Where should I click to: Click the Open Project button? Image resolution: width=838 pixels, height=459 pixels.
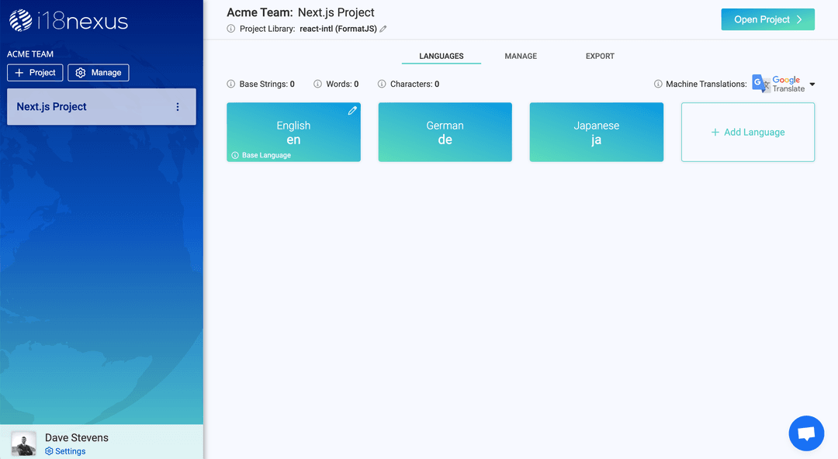coord(767,19)
